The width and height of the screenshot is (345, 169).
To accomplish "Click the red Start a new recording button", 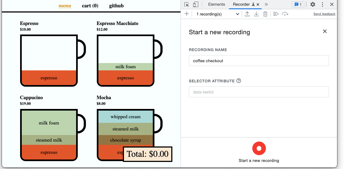I will (x=259, y=148).
